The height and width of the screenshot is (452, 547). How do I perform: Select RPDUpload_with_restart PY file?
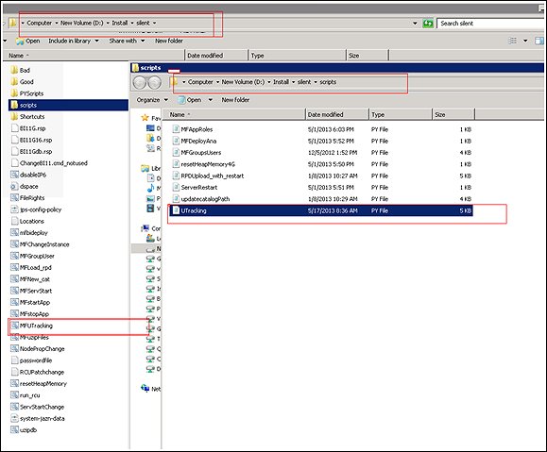pyautogui.click(x=321, y=176)
